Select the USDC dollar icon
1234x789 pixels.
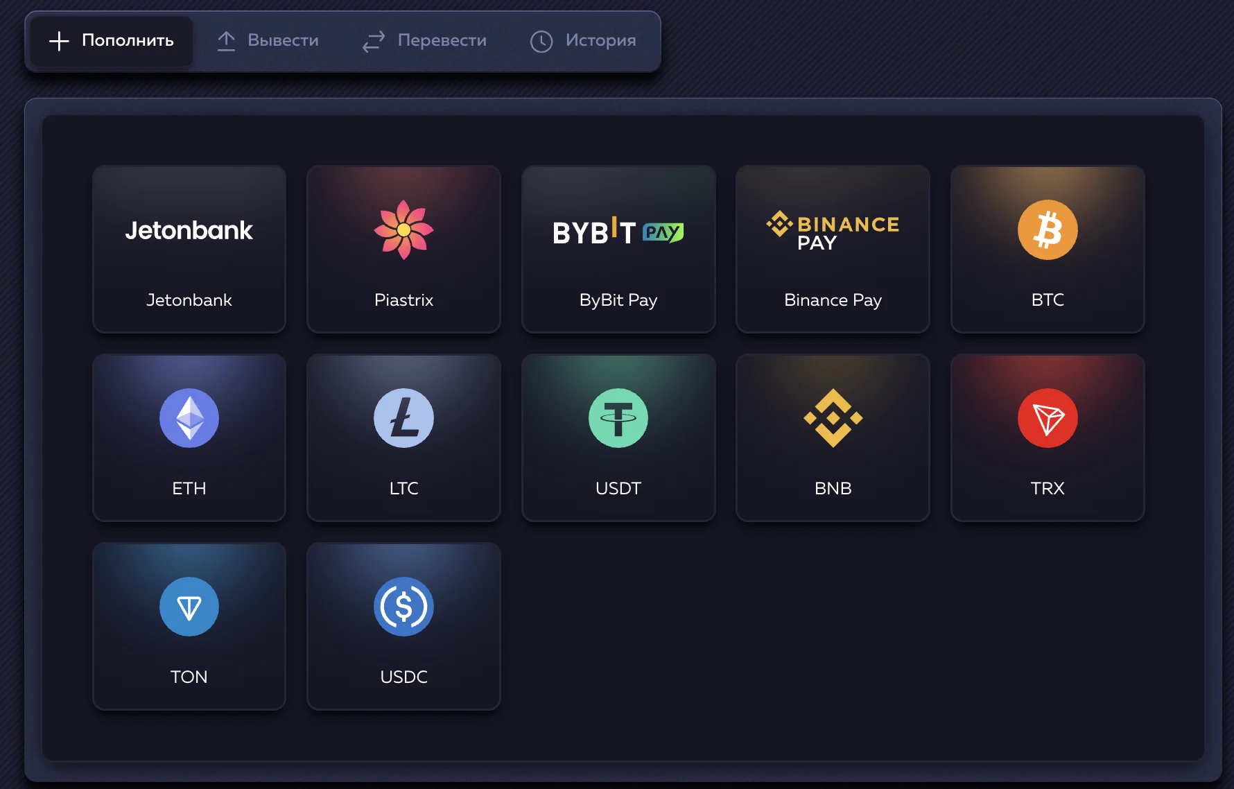[x=403, y=607]
